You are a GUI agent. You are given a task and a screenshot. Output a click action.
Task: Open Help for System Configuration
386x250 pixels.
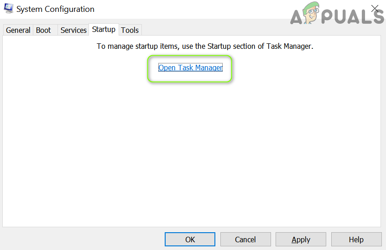point(356,240)
